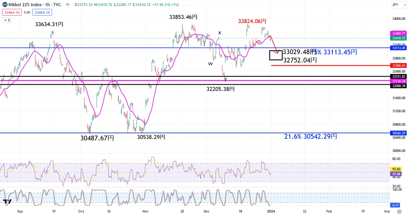Click the magenta 33460.77 price axis label
408x215 pixels.
click(x=398, y=34)
